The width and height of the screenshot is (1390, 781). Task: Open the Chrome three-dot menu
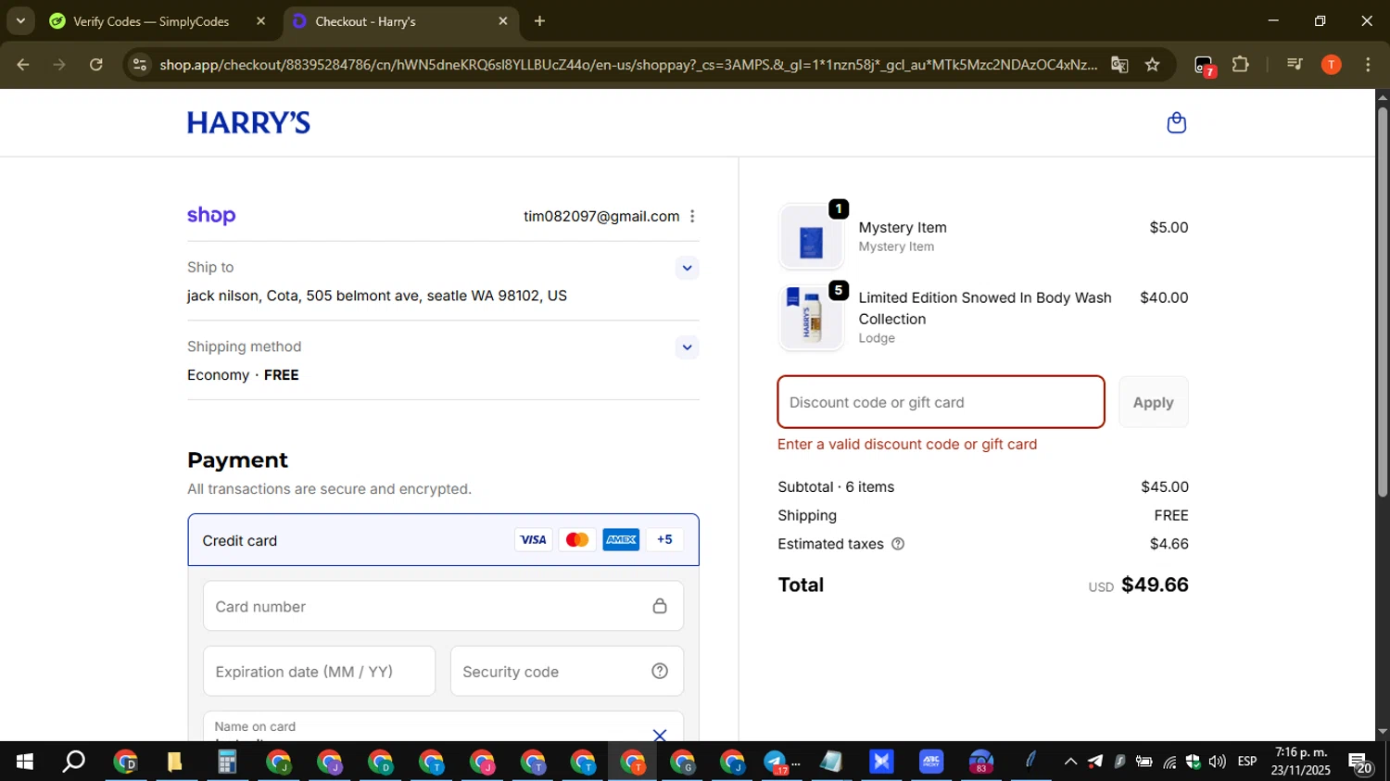coord(1368,65)
